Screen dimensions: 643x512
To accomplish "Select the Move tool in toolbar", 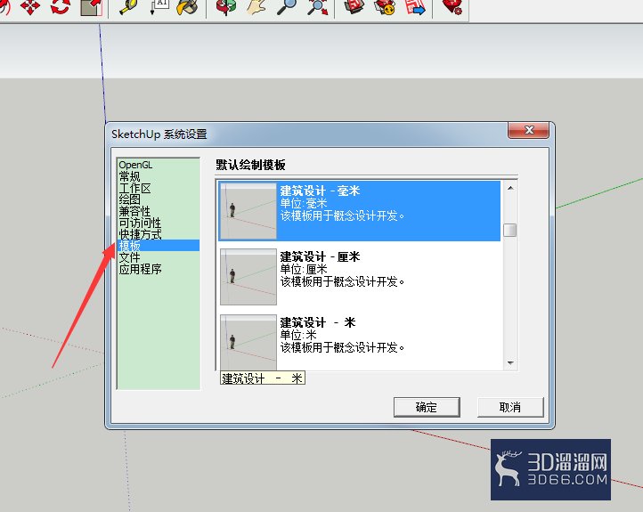I will tap(30, 6).
